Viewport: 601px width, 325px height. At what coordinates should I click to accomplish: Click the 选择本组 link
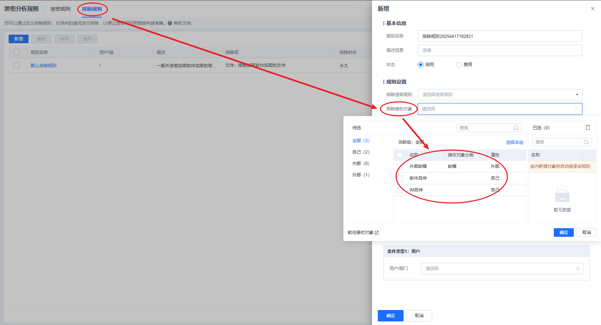click(514, 142)
